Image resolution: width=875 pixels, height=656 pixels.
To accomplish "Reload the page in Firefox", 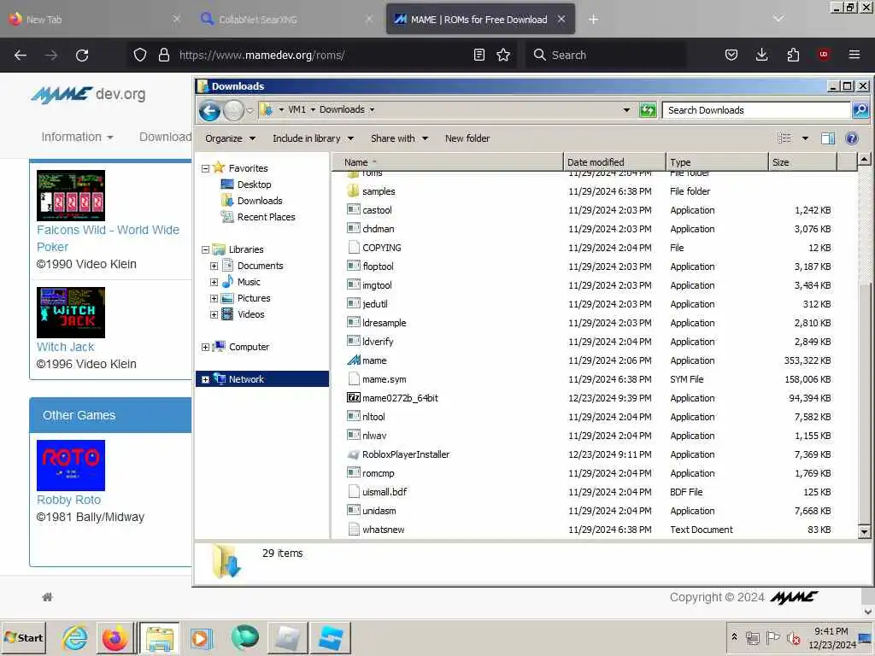I will point(82,56).
